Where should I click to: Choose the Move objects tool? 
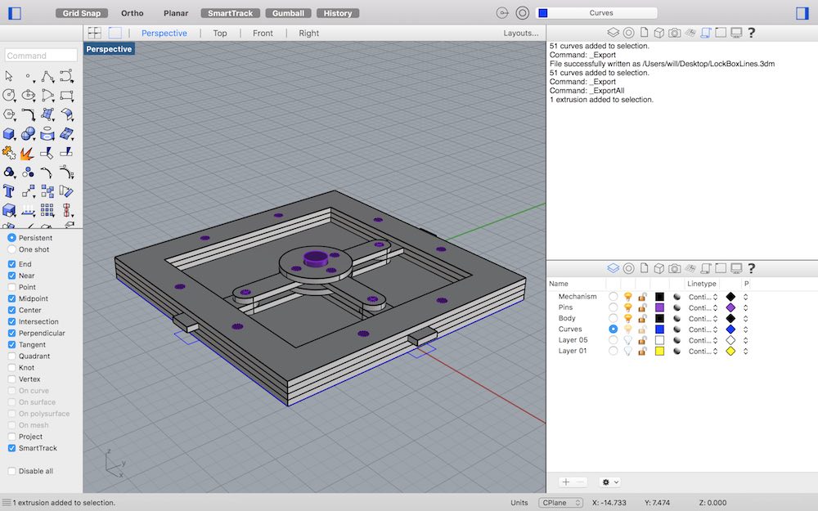(28, 191)
